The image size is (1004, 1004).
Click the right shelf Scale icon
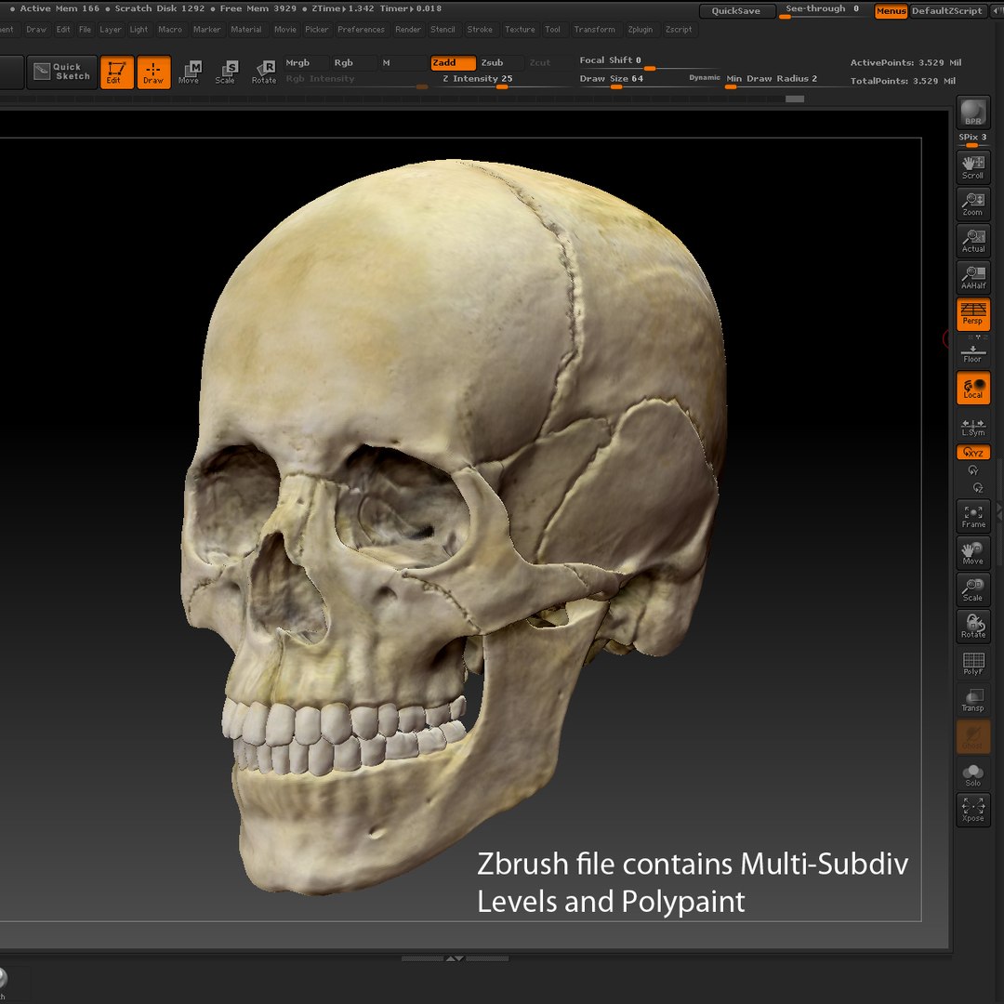point(972,589)
